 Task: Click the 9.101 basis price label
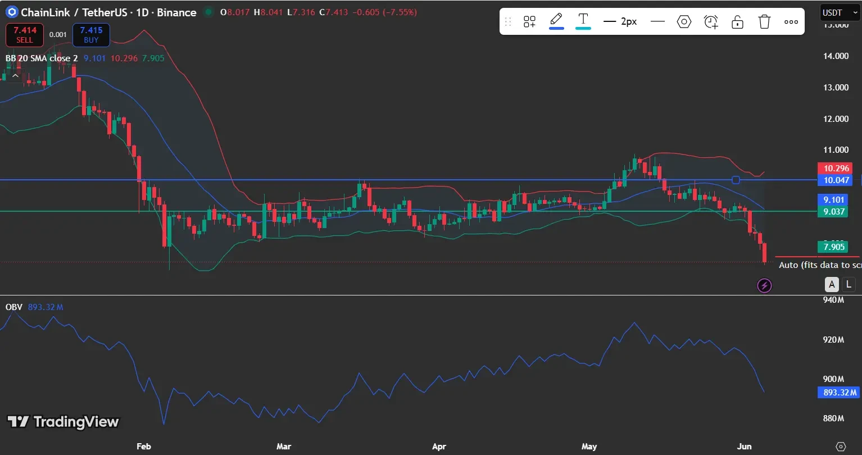tap(834, 199)
